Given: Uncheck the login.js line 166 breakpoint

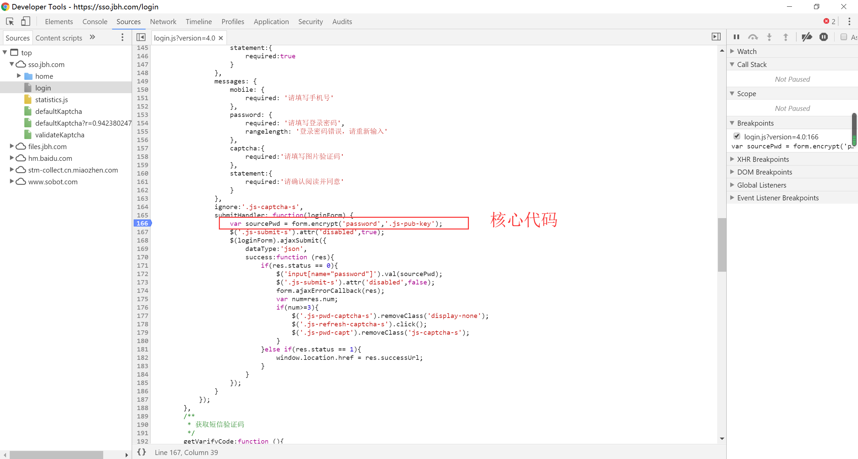Looking at the screenshot, I should pyautogui.click(x=737, y=136).
